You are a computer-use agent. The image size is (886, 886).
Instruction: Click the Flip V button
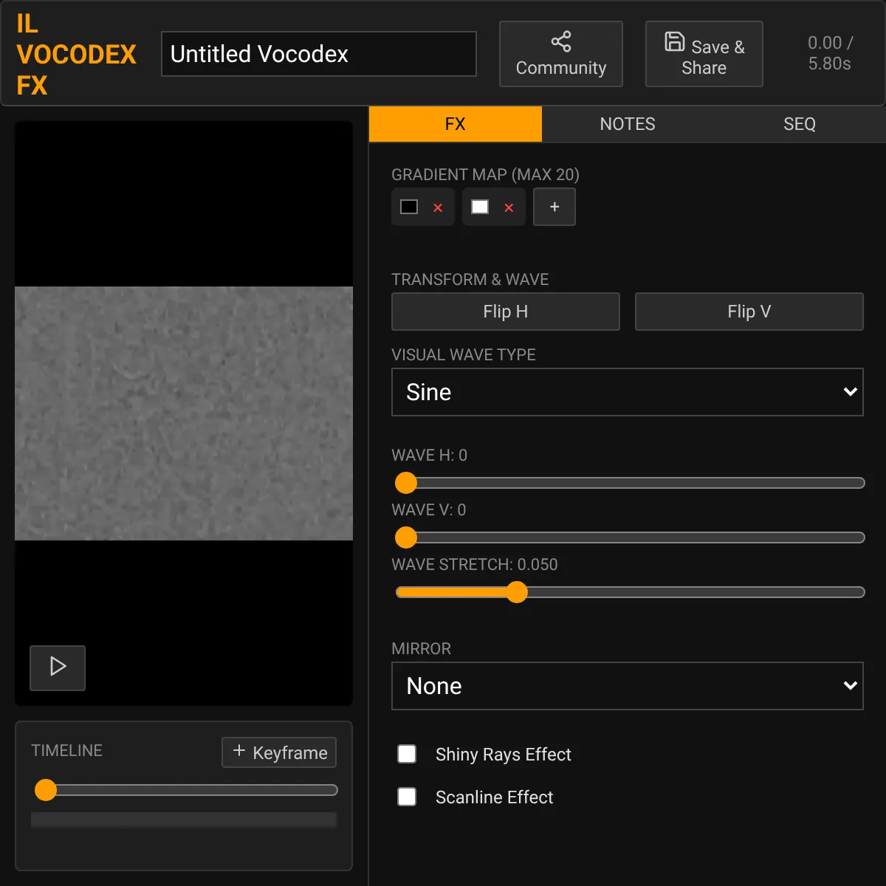[749, 312]
